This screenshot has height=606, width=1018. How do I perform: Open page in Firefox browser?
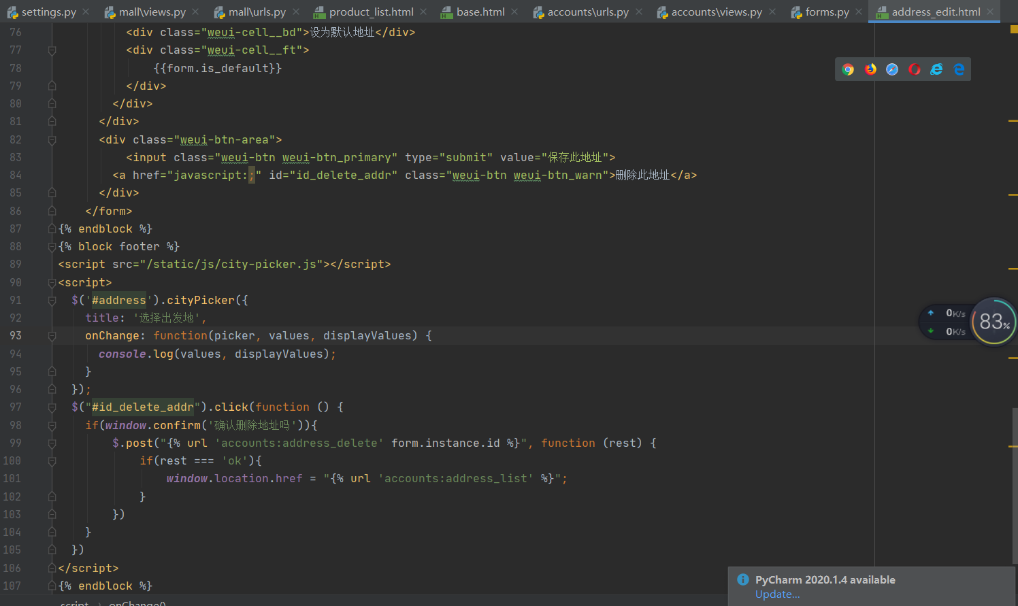point(870,69)
